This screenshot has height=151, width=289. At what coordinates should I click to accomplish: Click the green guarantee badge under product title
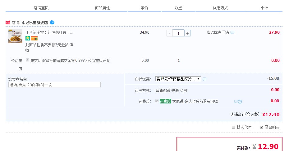(x=28, y=38)
